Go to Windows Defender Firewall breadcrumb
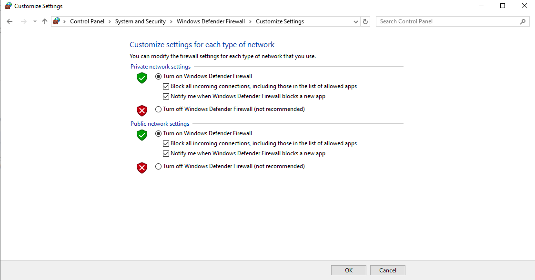 tap(211, 21)
